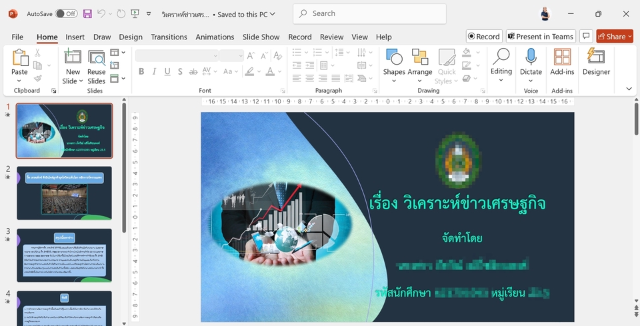The height and width of the screenshot is (326, 640).
Task: Click the Justify text icon
Action: click(336, 78)
